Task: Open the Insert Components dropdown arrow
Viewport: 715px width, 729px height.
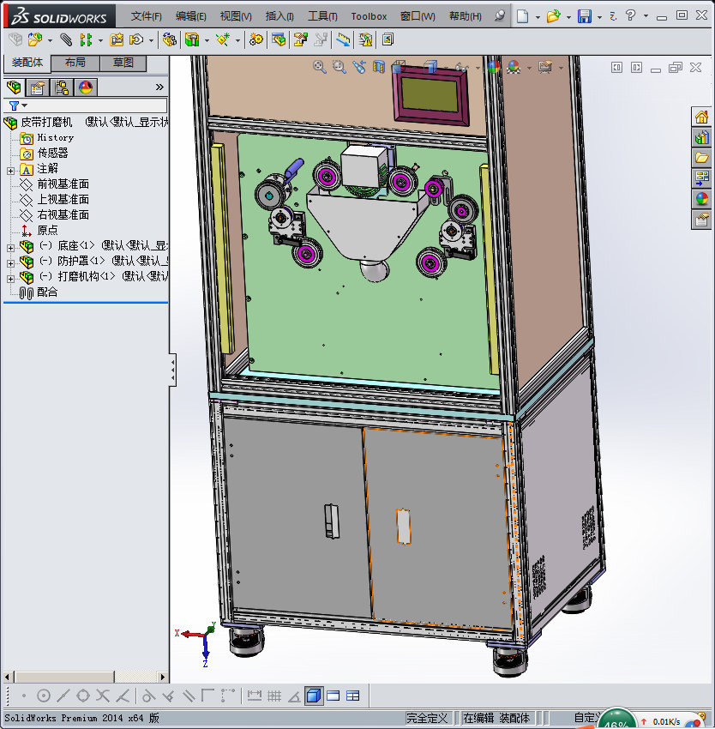Action: pyautogui.click(x=50, y=41)
